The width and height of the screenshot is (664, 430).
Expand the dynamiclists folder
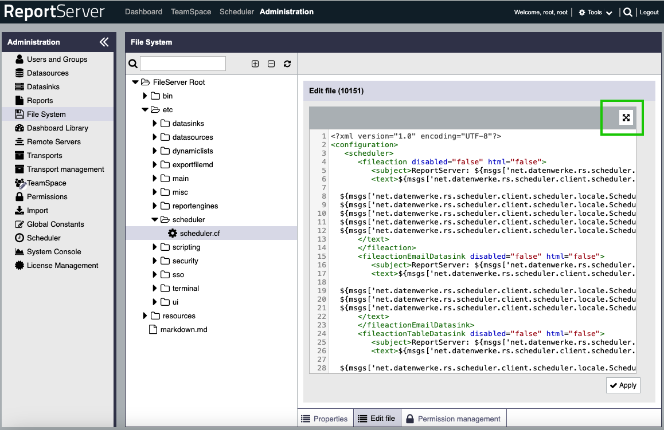tap(155, 151)
